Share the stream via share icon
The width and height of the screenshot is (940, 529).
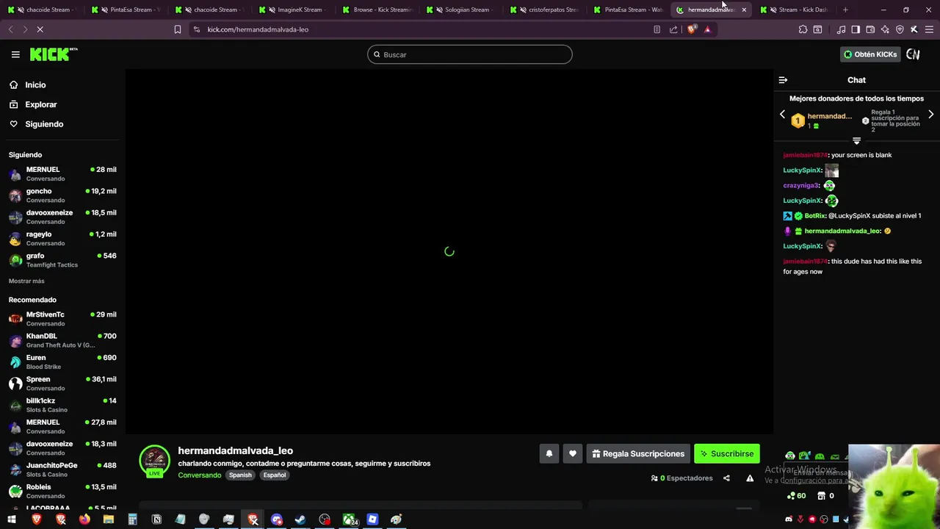tap(726, 478)
